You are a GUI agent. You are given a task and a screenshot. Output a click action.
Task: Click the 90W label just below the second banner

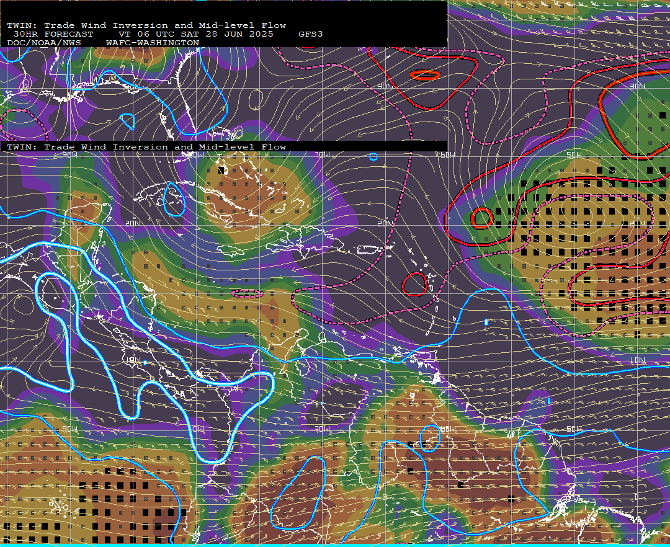click(x=70, y=154)
